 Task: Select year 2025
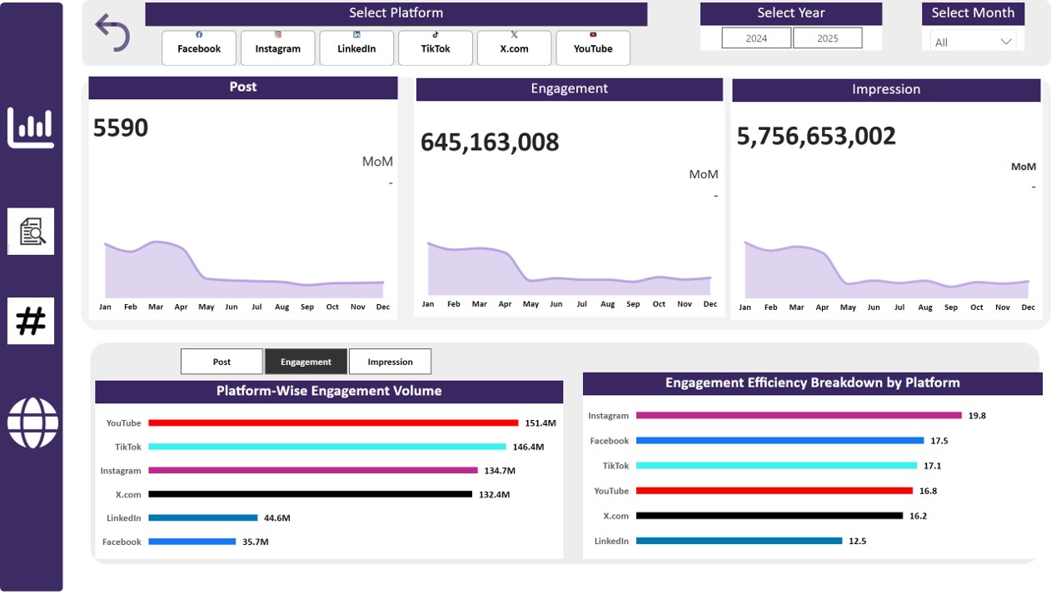828,38
